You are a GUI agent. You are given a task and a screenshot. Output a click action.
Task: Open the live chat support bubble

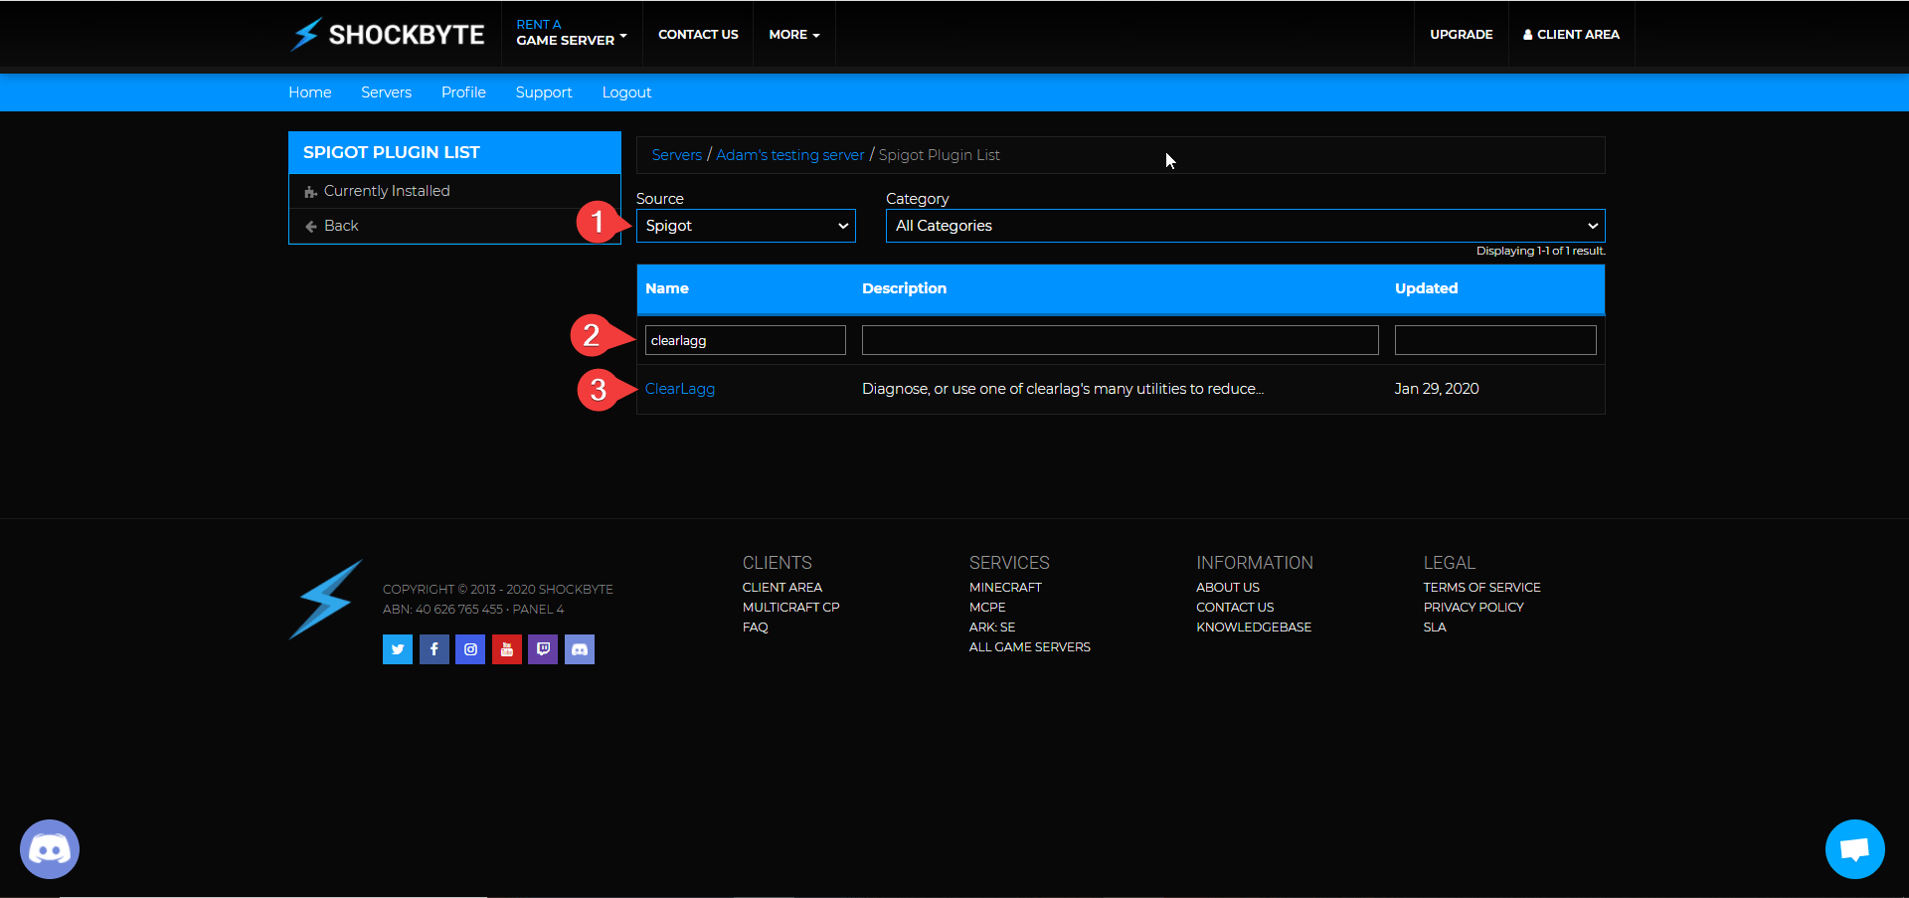1855,849
